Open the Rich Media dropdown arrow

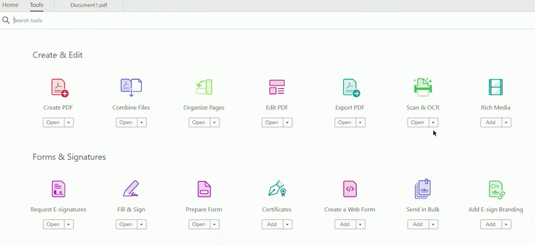pos(506,122)
